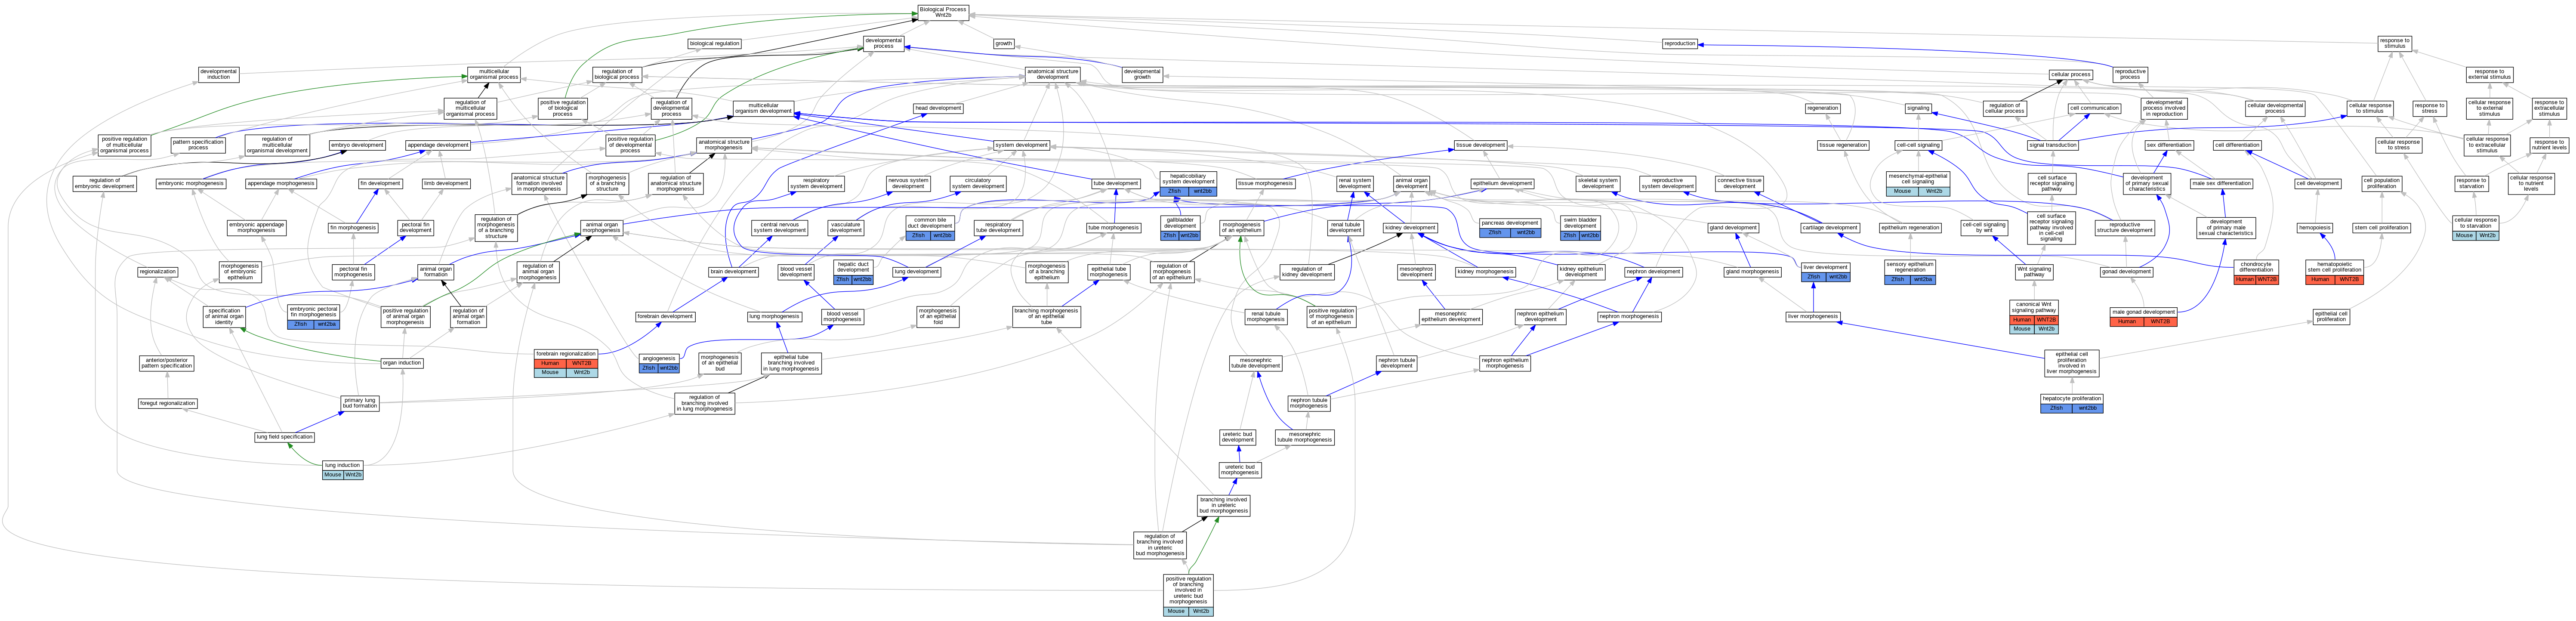Click the 'circulatory system development' node
This screenshot has width=2576, height=621.
(x=978, y=184)
